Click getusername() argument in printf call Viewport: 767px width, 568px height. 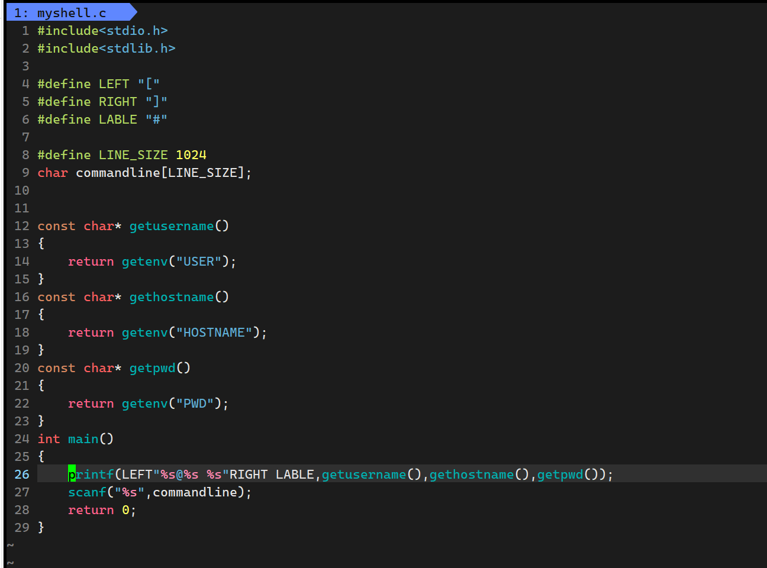(x=372, y=475)
